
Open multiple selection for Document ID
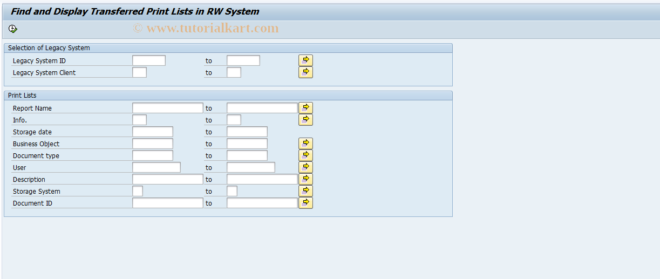point(305,203)
